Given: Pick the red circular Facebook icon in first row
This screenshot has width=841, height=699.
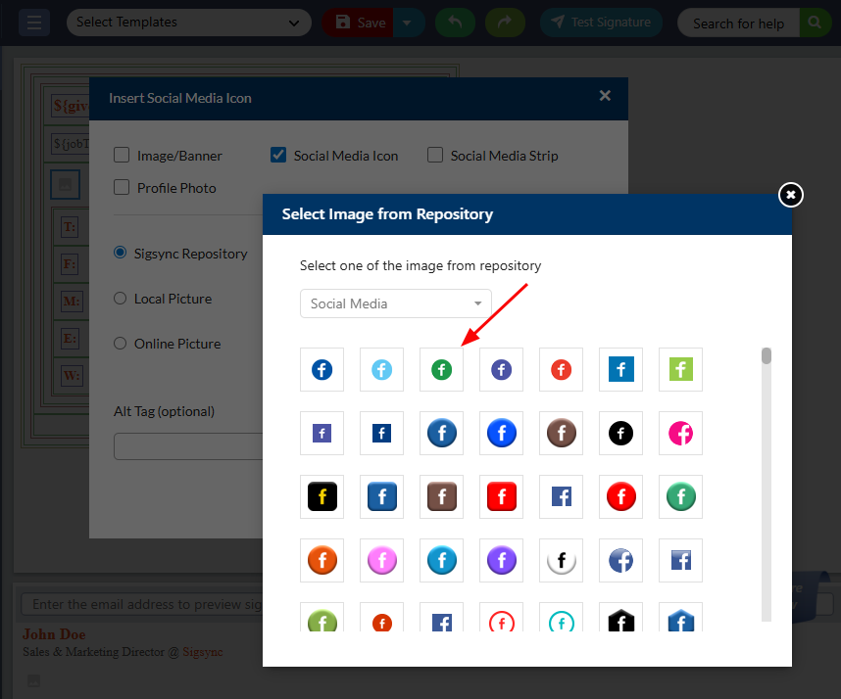Looking at the screenshot, I should [x=561, y=370].
